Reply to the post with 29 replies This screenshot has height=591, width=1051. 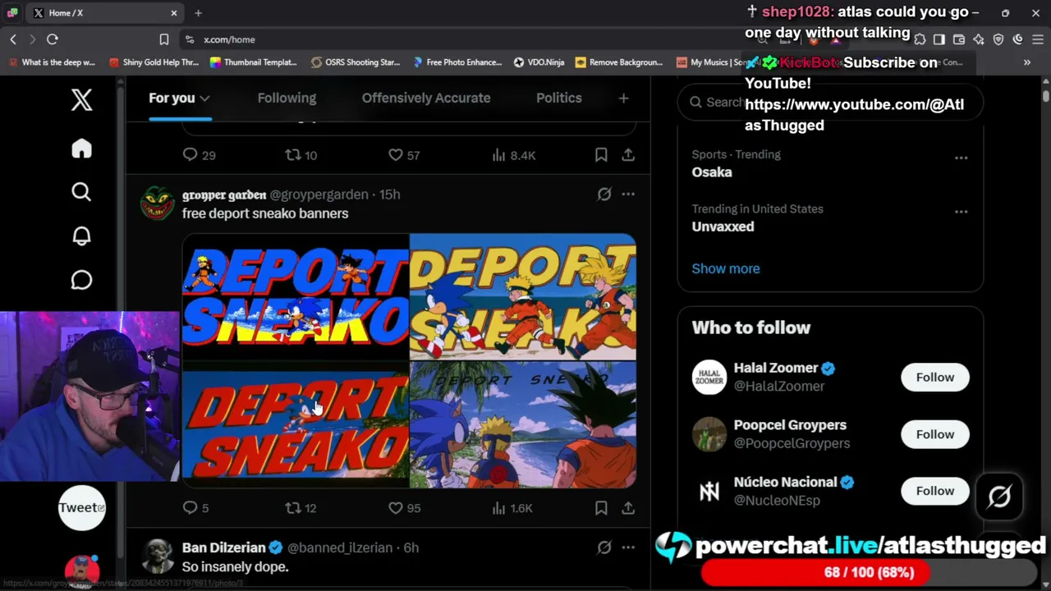coord(199,155)
